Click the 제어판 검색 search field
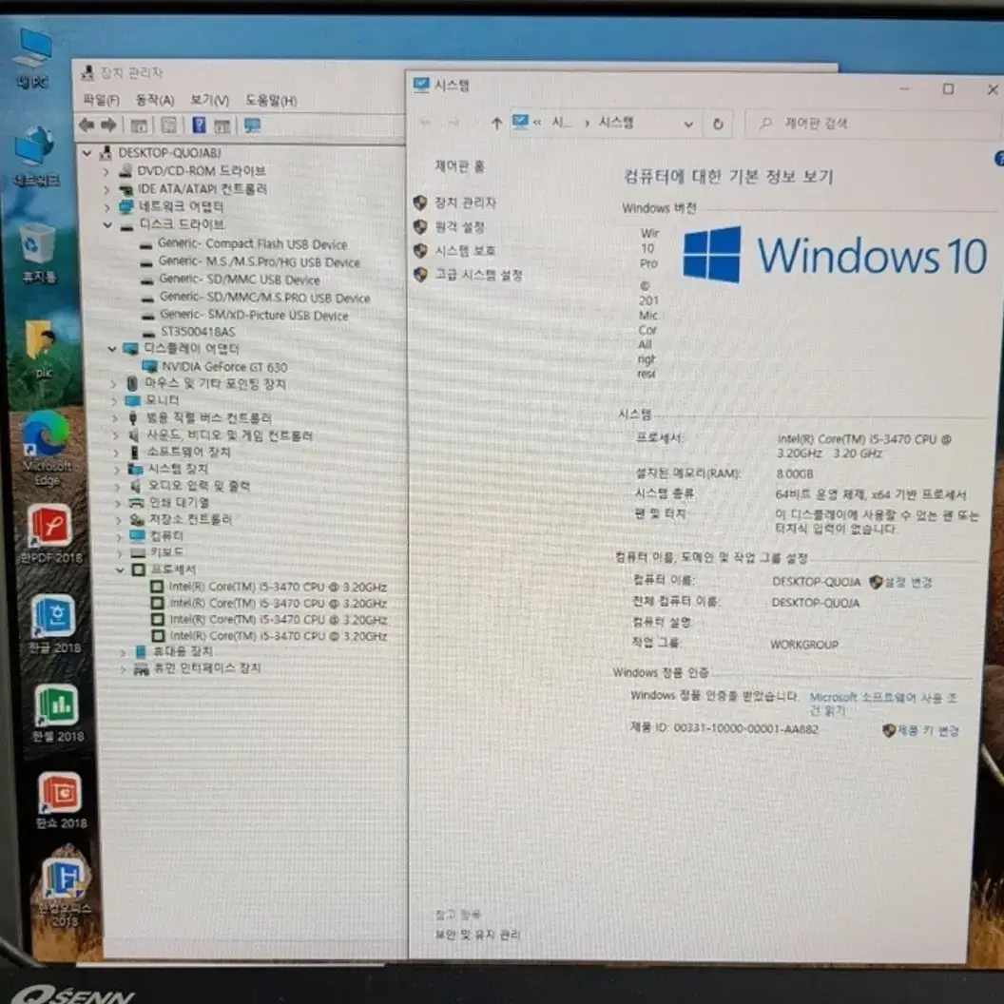This screenshot has width=1004, height=1004. point(874,124)
